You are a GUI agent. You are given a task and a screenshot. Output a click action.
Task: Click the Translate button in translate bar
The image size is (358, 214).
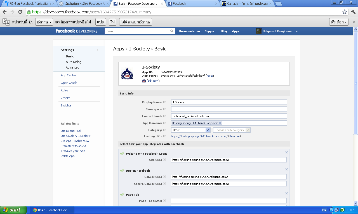click(x=101, y=22)
